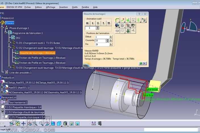Pause the tool animation
The height and width of the screenshot is (133, 200).
tap(98, 23)
